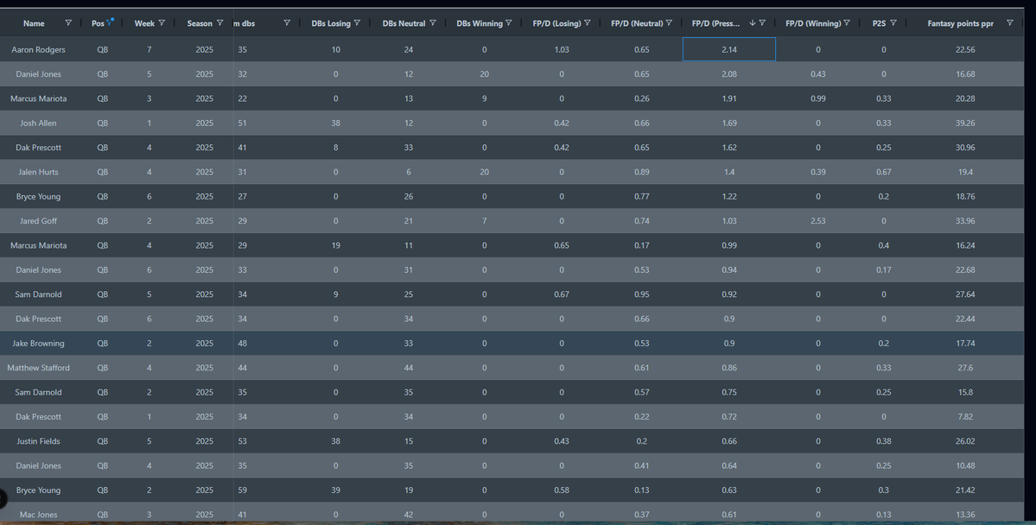Open the DBs Neutral filter icon

[433, 23]
